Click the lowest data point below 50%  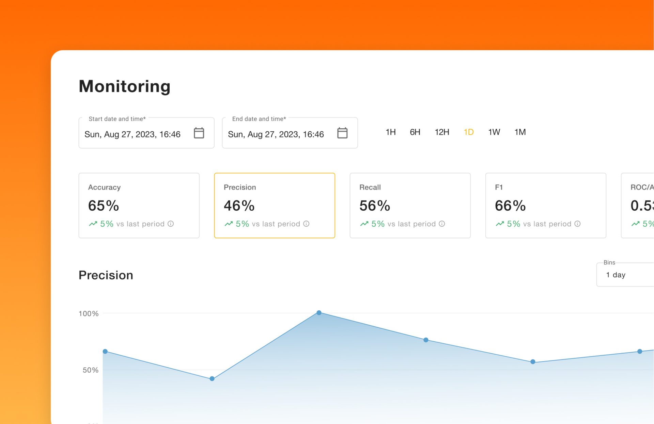pos(212,379)
